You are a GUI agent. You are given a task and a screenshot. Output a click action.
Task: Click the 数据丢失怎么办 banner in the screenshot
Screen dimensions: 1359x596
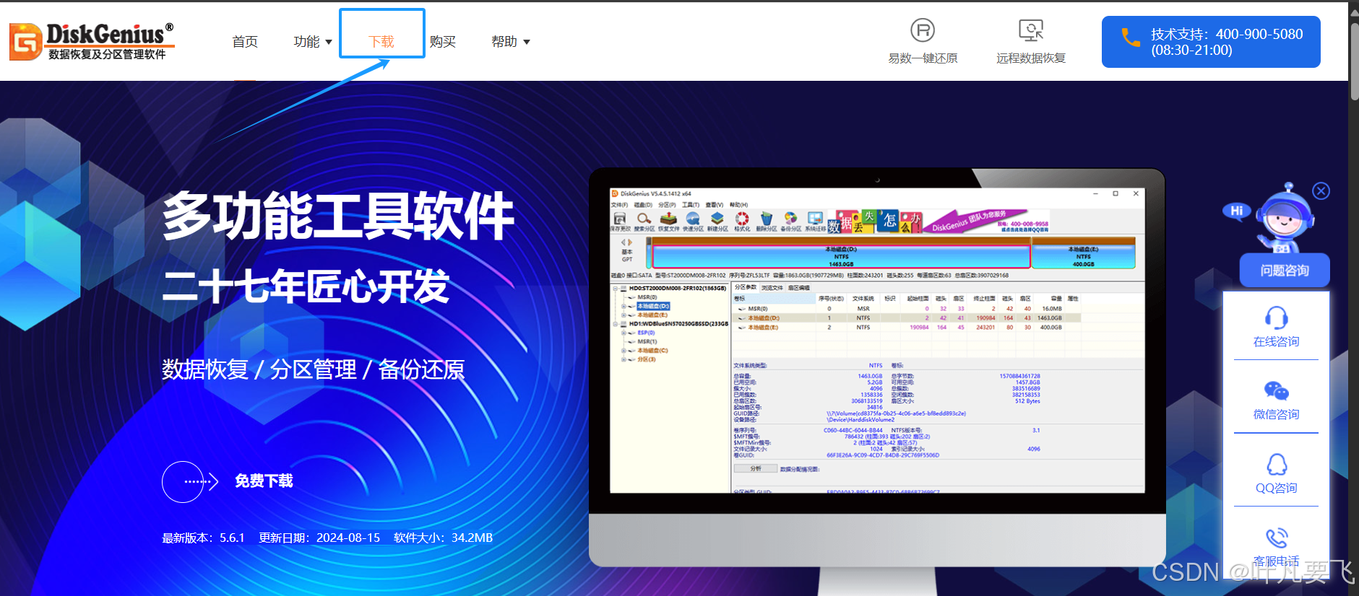pyautogui.click(x=940, y=222)
